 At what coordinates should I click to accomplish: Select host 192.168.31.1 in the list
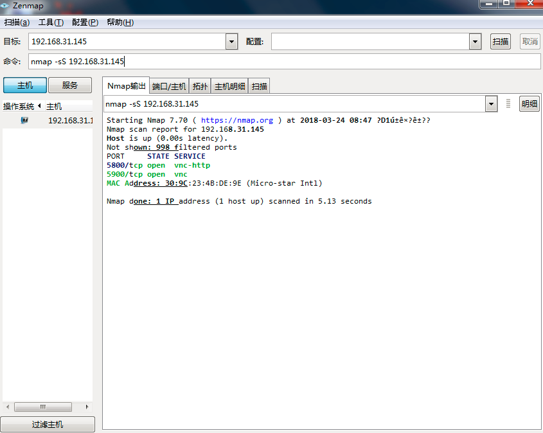[x=48, y=120]
